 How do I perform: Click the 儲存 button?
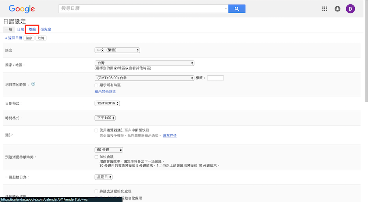pos(29,38)
